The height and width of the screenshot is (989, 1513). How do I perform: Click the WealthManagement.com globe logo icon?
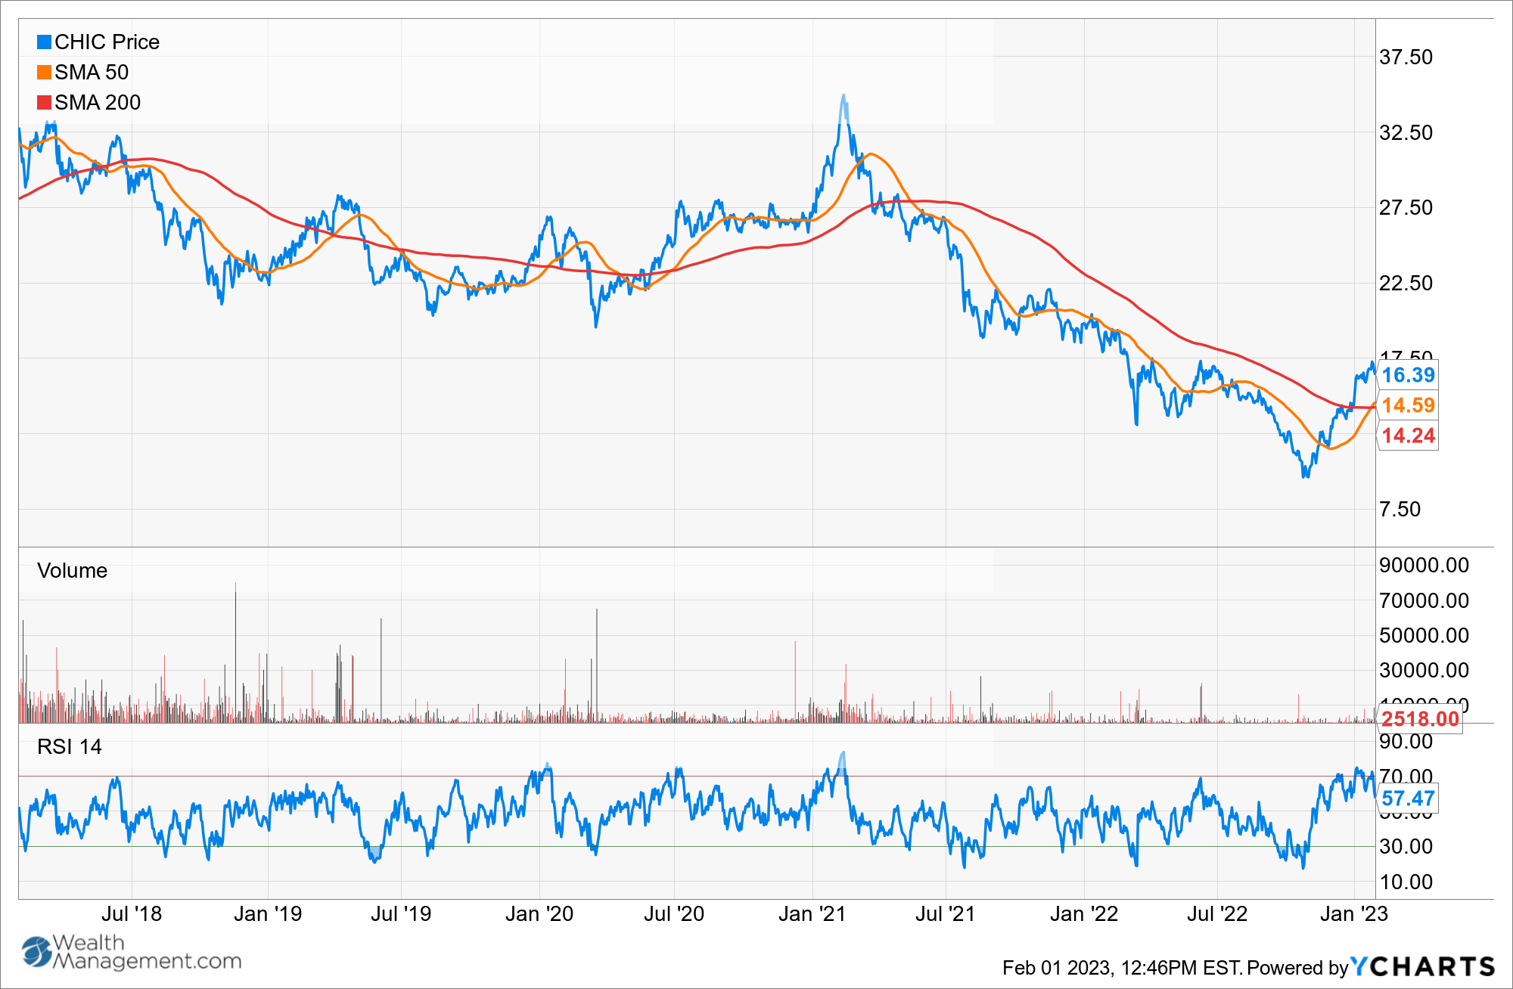[x=36, y=952]
